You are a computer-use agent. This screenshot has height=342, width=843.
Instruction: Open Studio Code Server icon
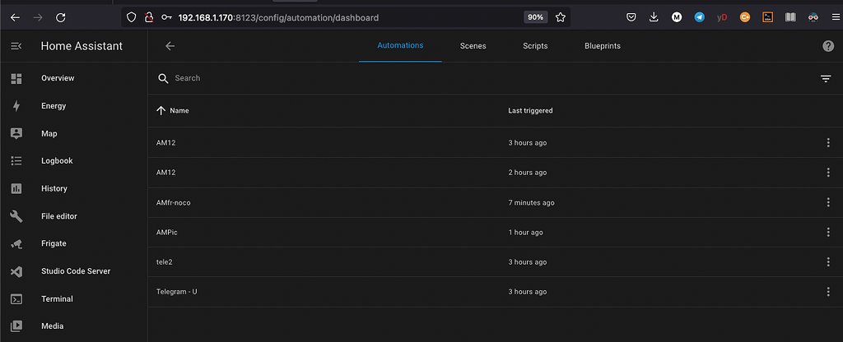[16, 271]
